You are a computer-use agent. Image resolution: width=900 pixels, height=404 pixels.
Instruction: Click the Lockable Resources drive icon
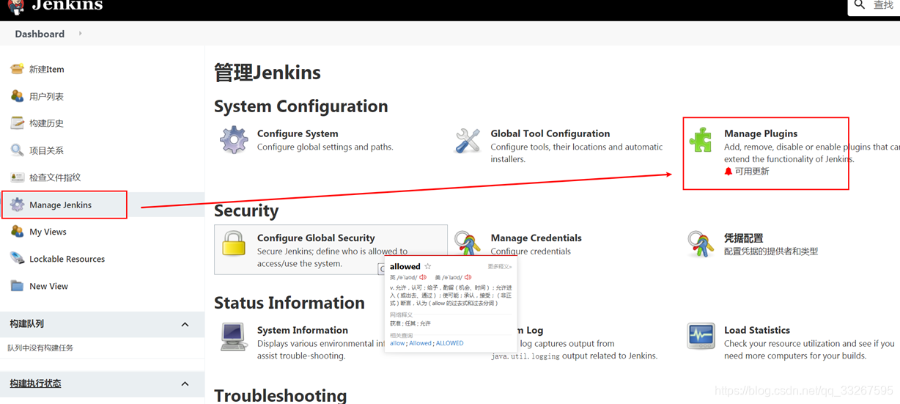pos(17,259)
